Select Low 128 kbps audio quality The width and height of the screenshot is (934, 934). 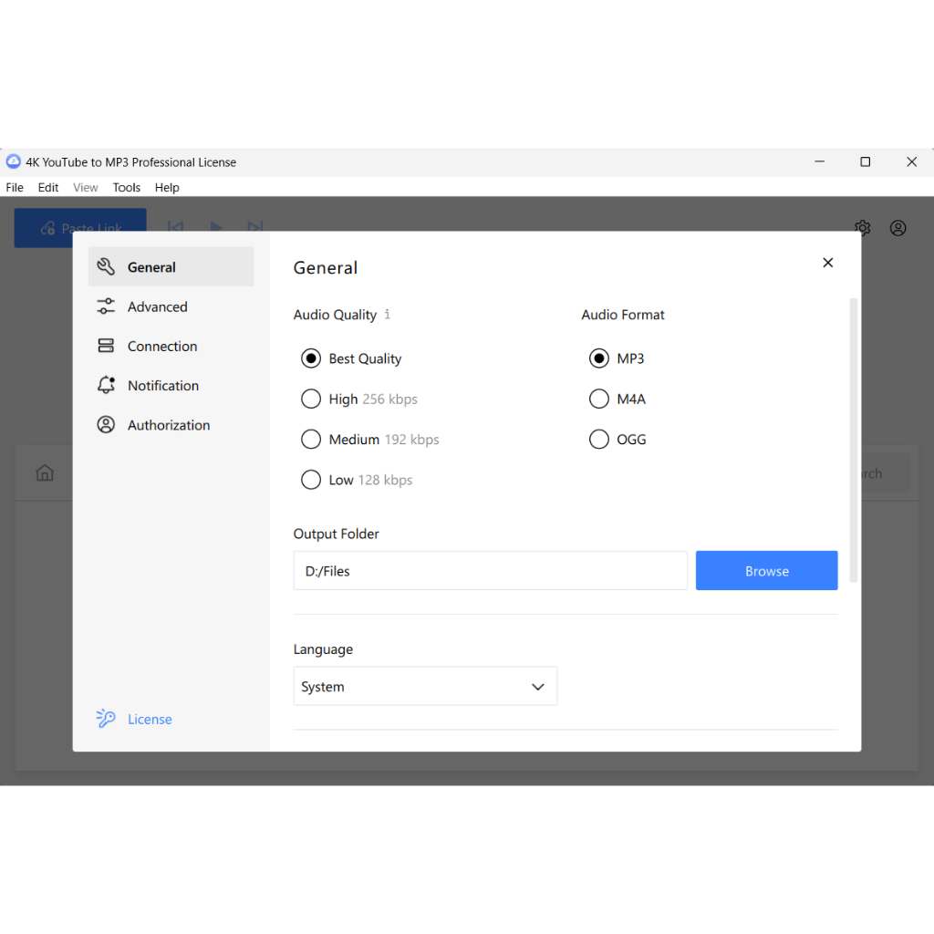[x=311, y=480]
